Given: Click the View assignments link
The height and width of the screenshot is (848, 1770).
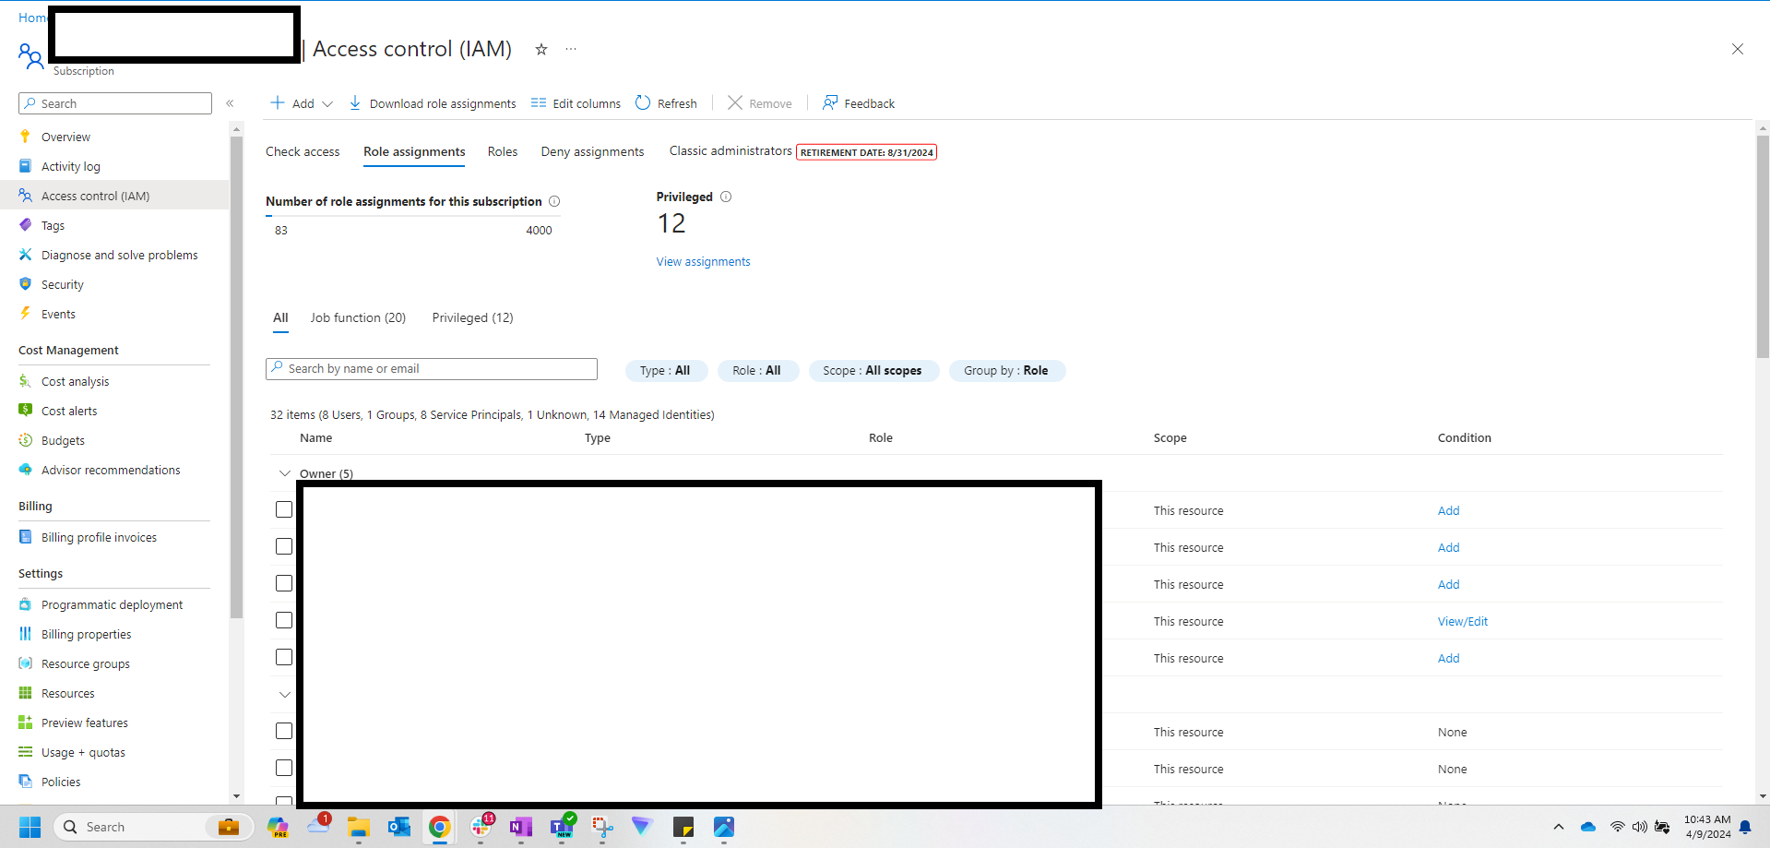Looking at the screenshot, I should pyautogui.click(x=703, y=262).
